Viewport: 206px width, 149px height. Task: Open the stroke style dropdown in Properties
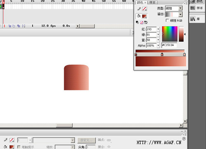(x=54, y=140)
